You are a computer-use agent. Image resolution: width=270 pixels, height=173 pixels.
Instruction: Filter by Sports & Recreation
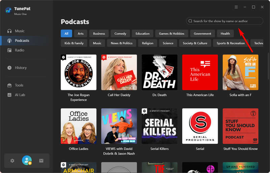pos(231,43)
